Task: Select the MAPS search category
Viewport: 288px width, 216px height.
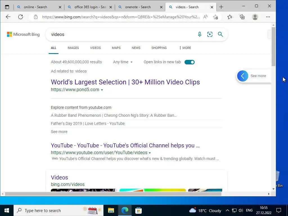Action: coord(116,48)
